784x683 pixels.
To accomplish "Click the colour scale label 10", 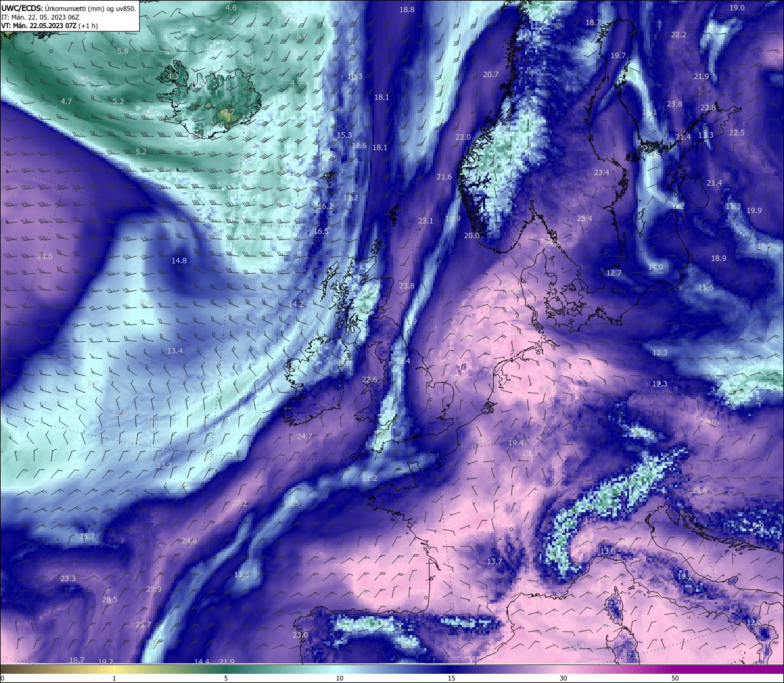I will 339,678.
